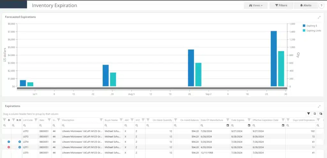
Task: Sort by Lot Code column header
Action: point(28,120)
